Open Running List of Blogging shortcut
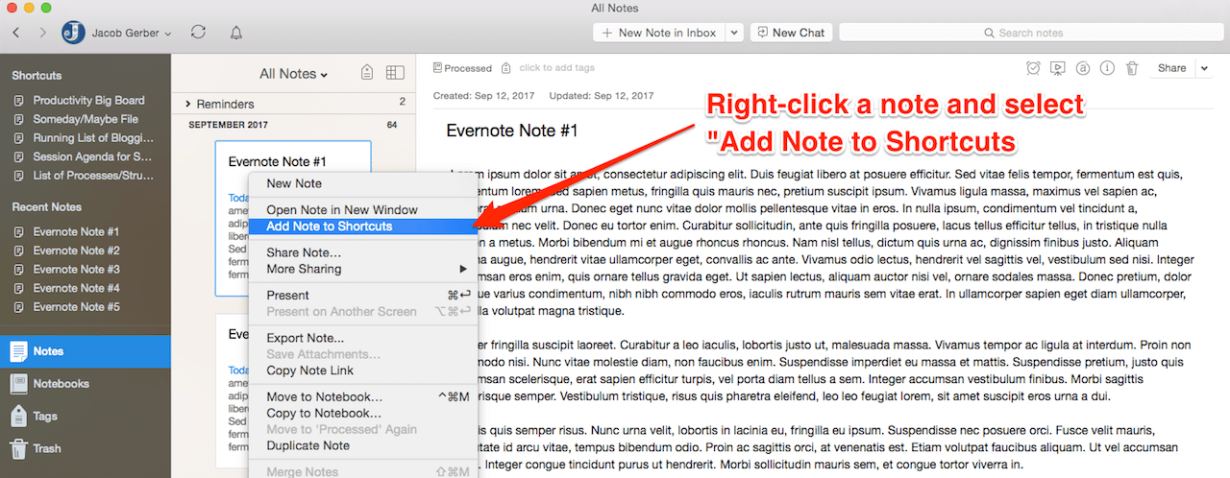 point(92,138)
